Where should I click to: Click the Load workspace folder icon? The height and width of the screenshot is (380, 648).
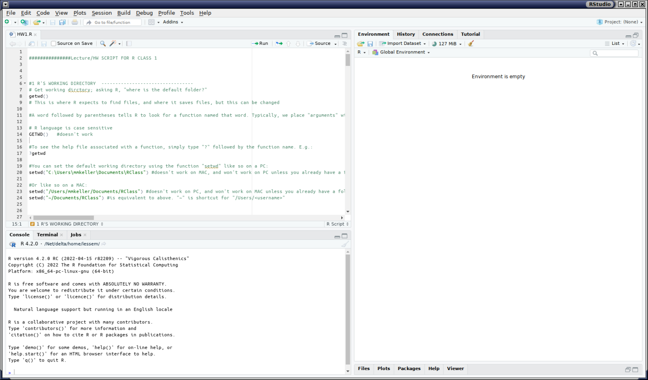pos(361,44)
